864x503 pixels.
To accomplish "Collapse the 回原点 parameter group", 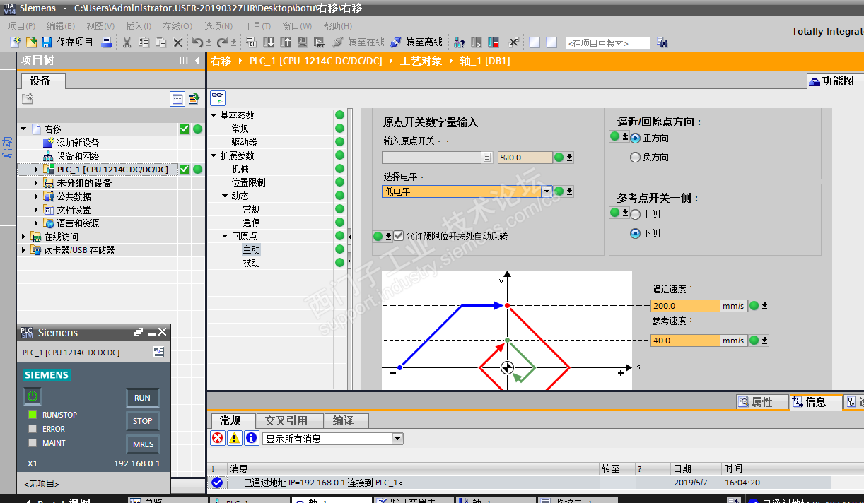I will point(225,236).
